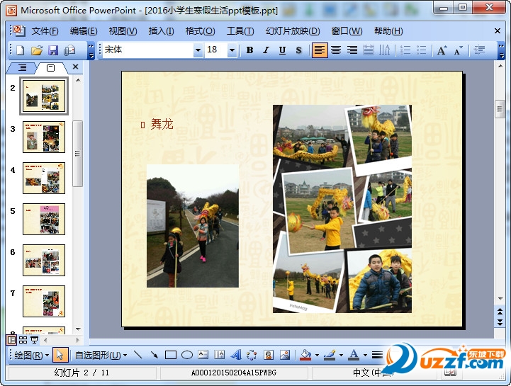
Task: Open the 视图(V) menu
Action: click(123, 31)
